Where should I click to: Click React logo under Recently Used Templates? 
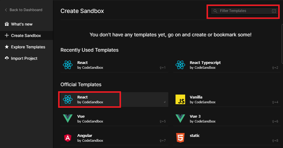click(68, 65)
